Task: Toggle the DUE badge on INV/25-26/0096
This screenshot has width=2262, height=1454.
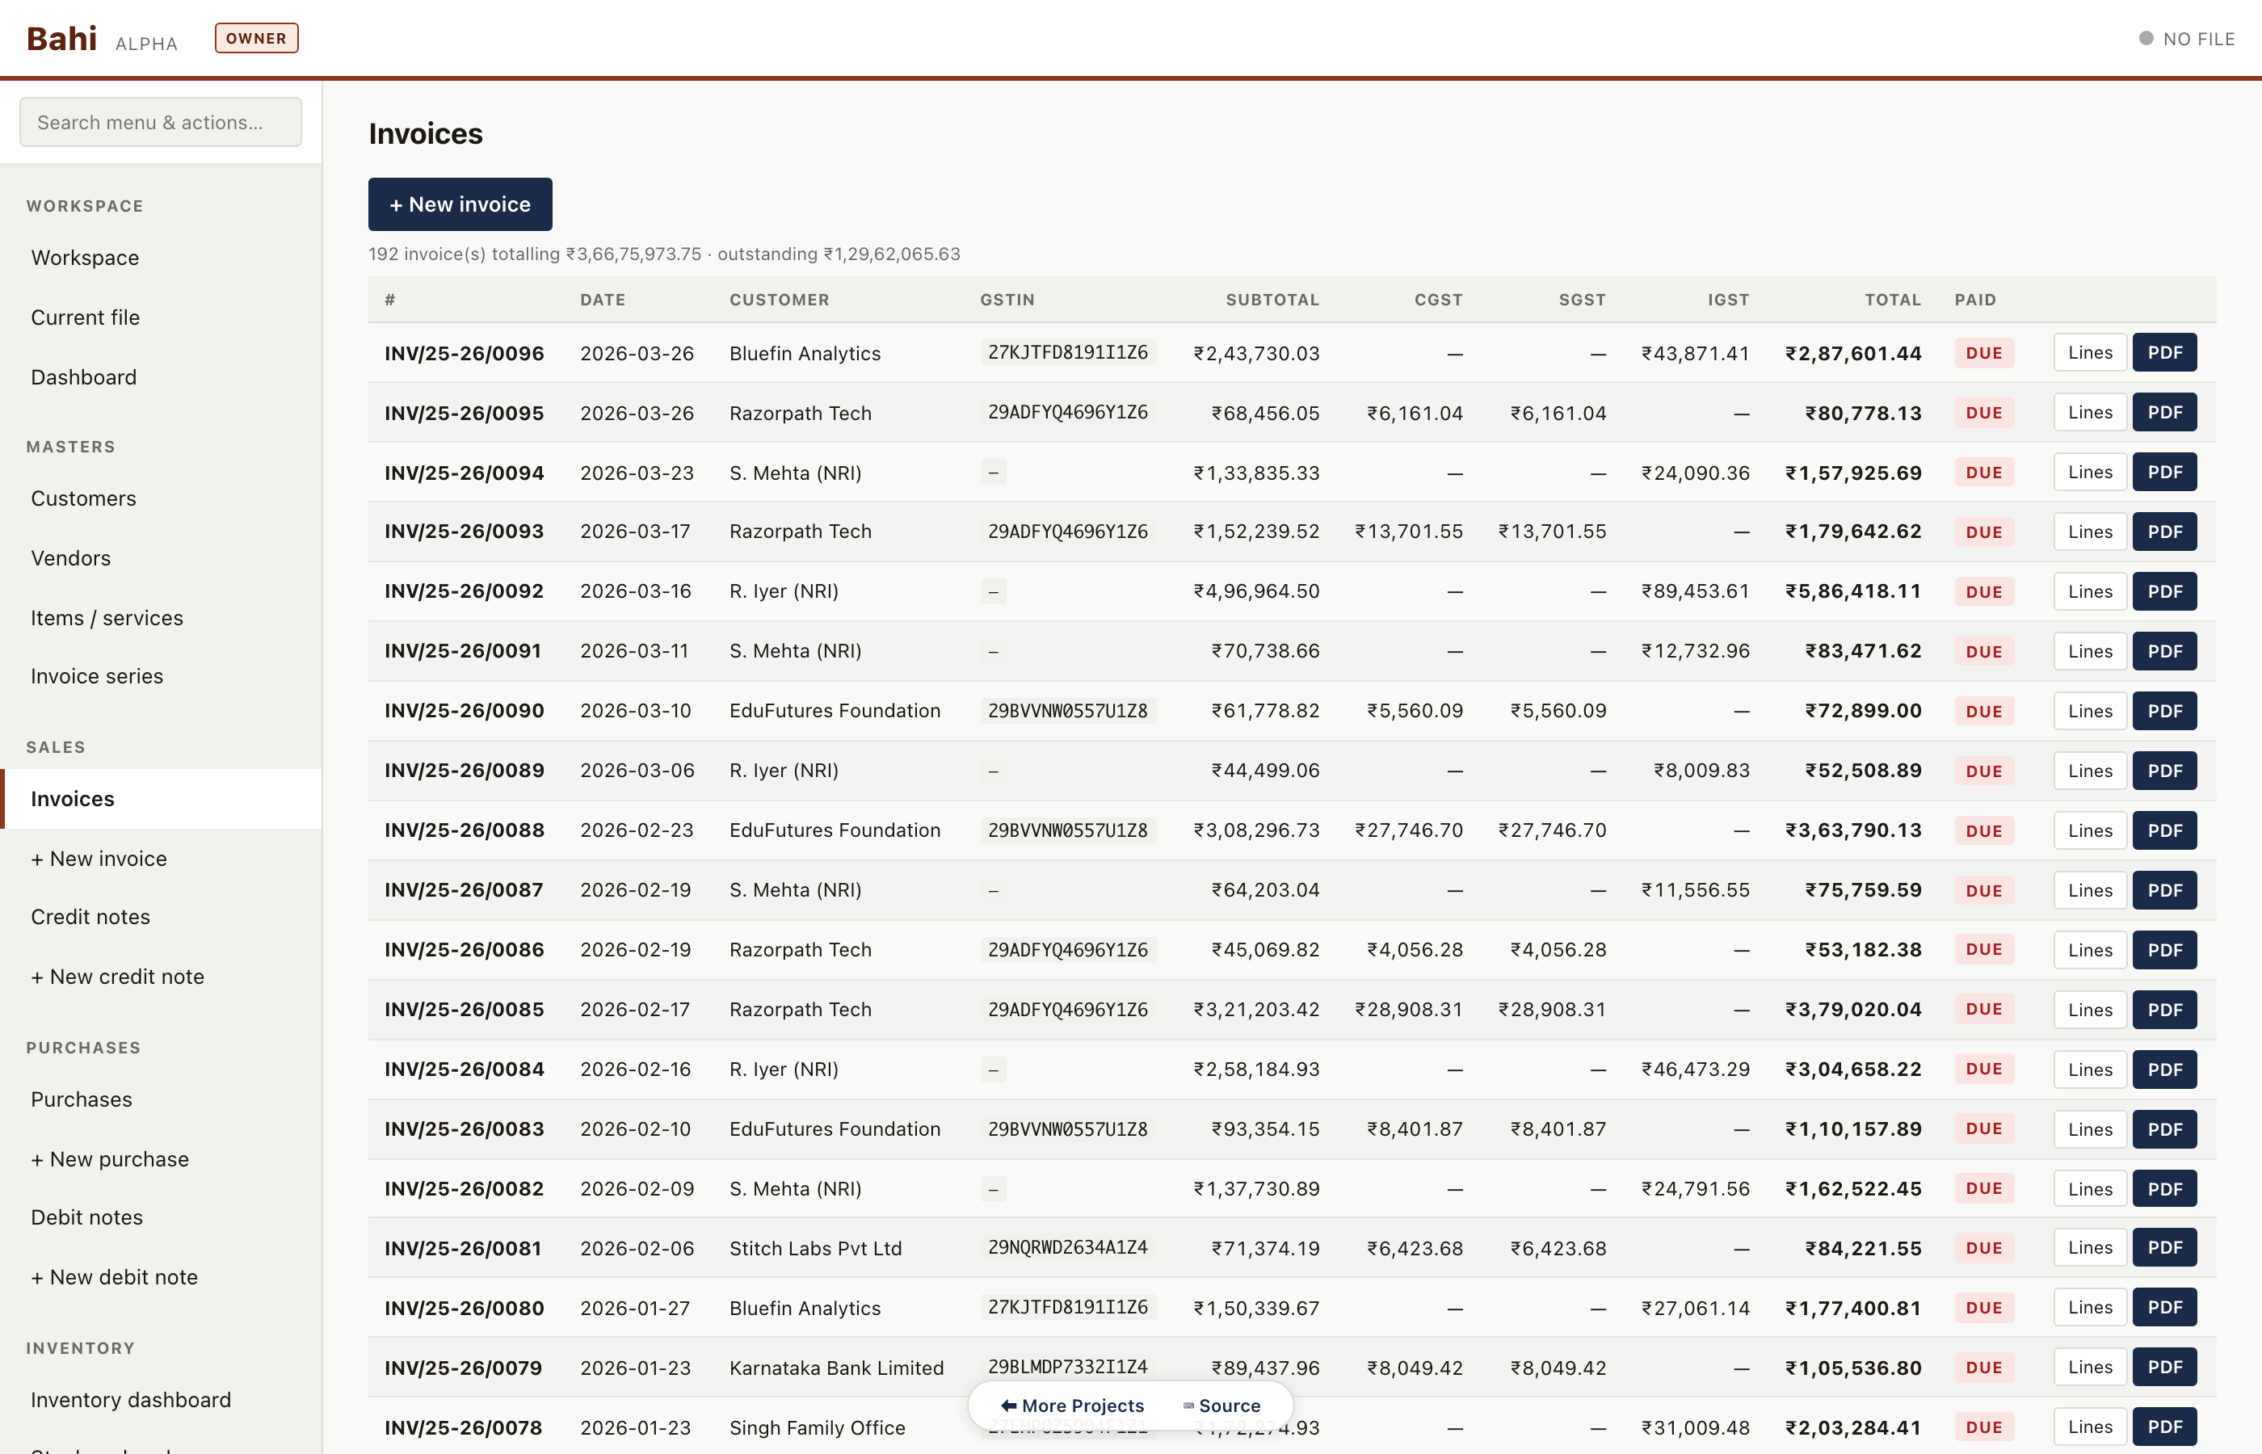Action: 1983,352
